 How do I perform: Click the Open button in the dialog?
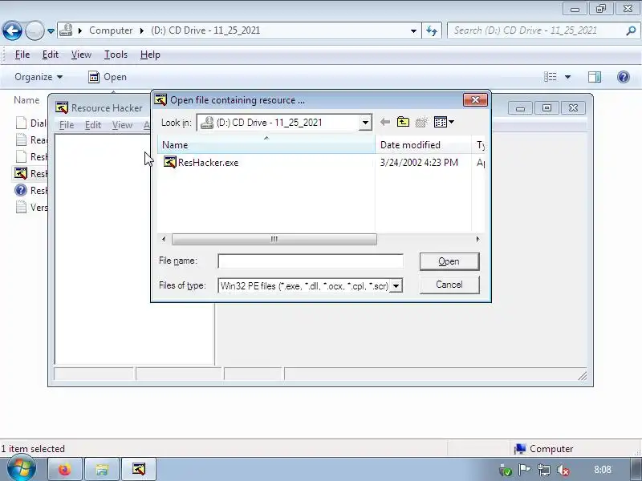[x=449, y=261]
